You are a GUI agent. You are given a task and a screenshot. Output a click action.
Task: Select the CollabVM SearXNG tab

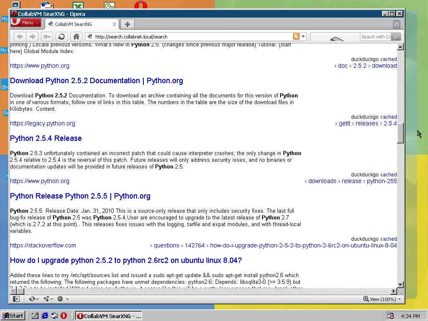(82, 24)
